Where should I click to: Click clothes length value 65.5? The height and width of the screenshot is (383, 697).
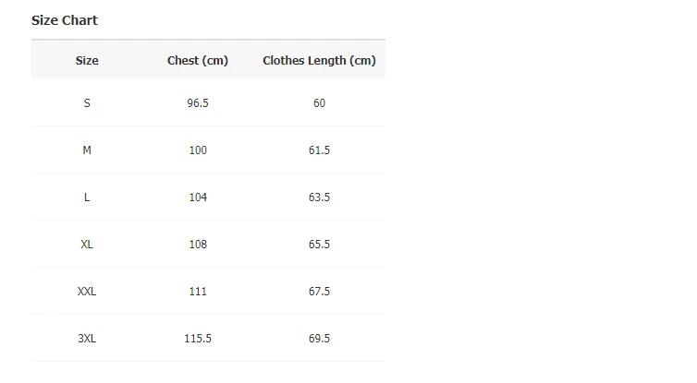click(x=319, y=245)
